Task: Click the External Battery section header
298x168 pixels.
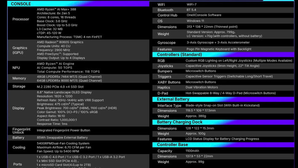Action: click(x=223, y=99)
